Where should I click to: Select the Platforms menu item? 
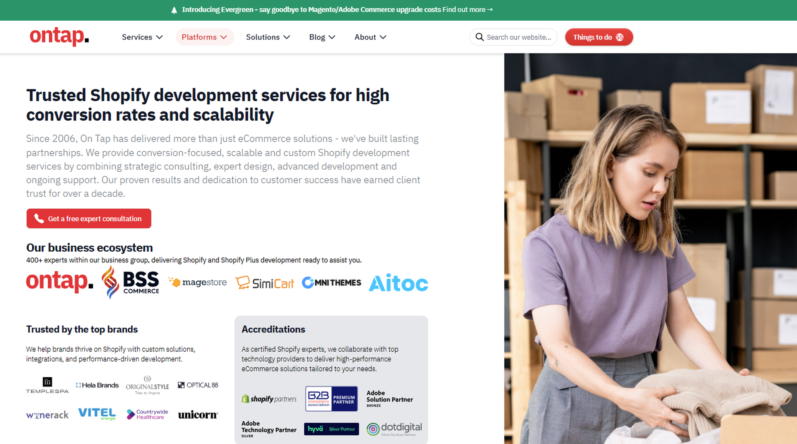204,37
